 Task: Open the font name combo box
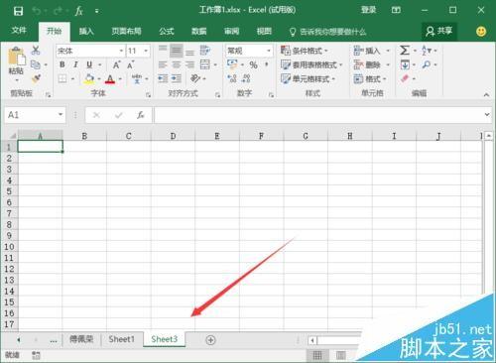click(90, 51)
